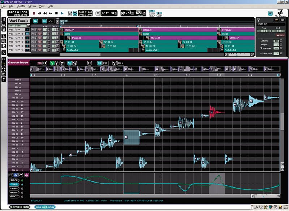
Task: Click the Groove Scope bottom zoom slider
Action: pyautogui.click(x=266, y=196)
